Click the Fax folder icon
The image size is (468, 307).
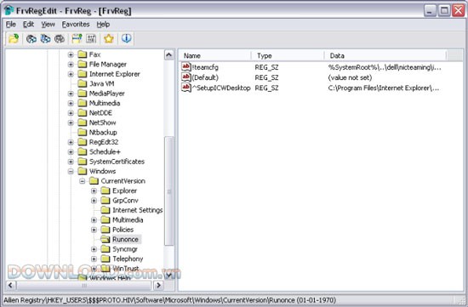pos(82,54)
